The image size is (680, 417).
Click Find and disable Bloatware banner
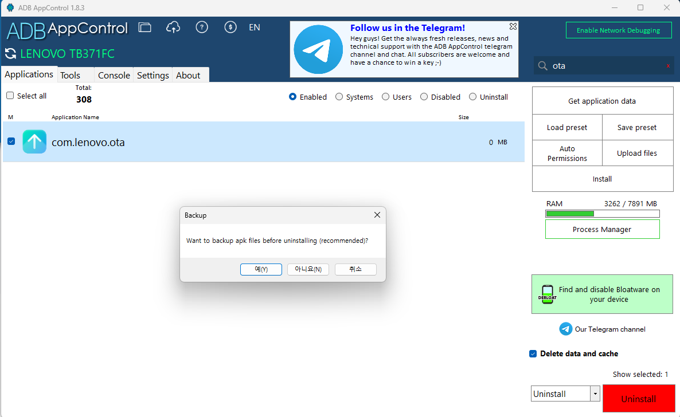tap(603, 294)
